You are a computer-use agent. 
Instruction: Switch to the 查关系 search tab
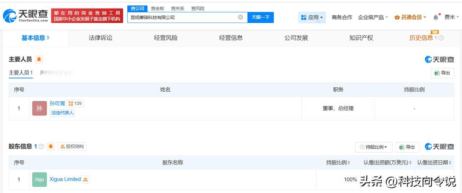pos(178,8)
